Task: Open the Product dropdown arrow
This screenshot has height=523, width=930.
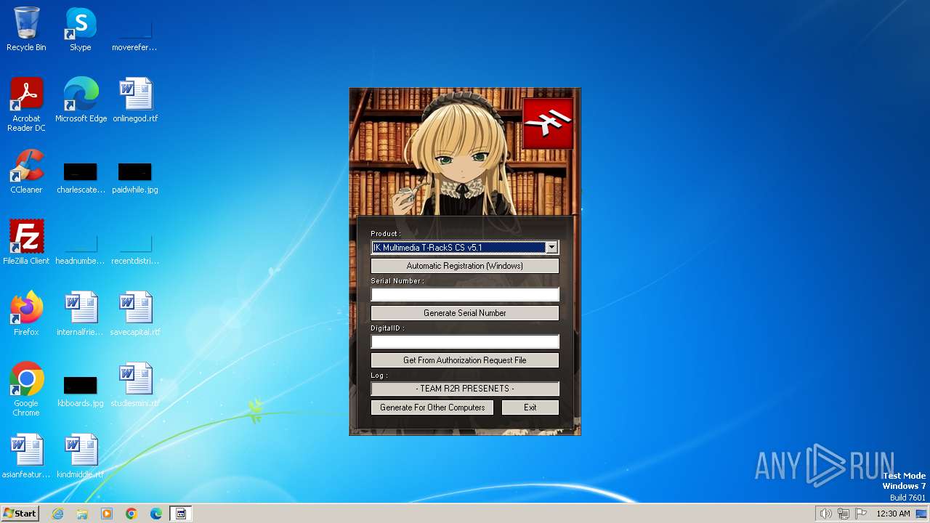Action: tap(551, 248)
